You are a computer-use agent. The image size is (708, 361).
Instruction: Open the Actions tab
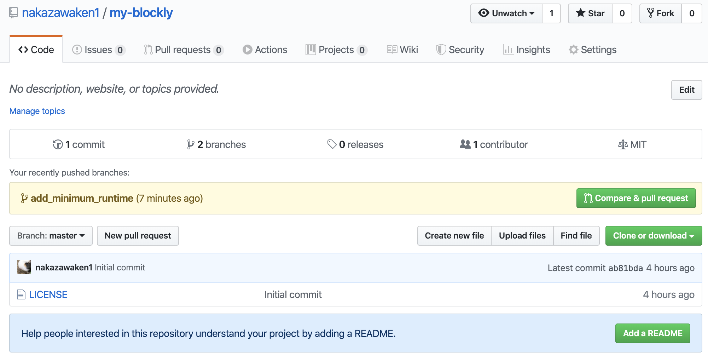(265, 50)
